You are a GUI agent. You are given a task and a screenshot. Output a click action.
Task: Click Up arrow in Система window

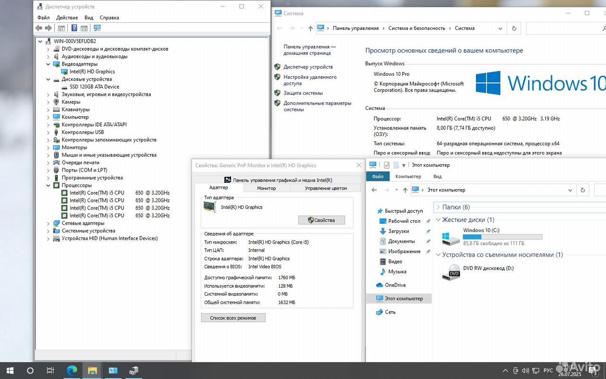pos(310,28)
